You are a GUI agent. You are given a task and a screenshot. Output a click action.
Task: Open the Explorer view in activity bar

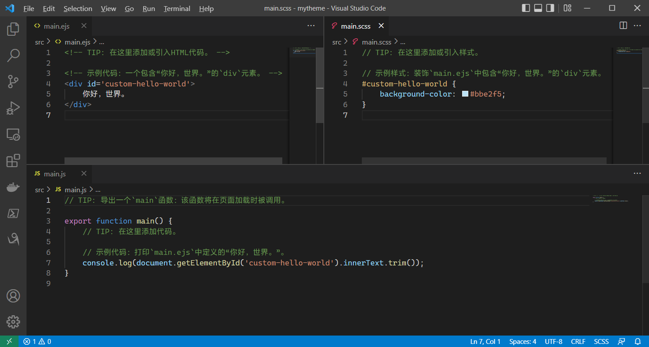(x=13, y=29)
